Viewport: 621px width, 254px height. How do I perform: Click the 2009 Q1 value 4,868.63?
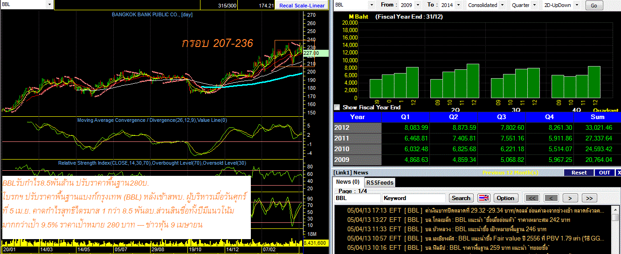(416, 160)
